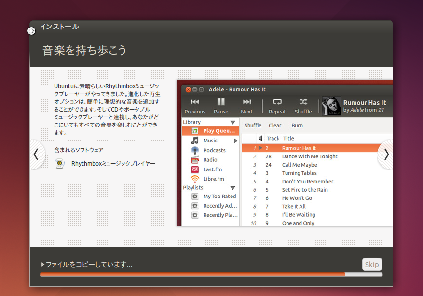The width and height of the screenshot is (423, 296).
Task: Click Clear in the queue toolbar
Action: coord(275,126)
